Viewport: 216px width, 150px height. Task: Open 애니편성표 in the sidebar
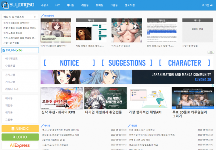(x=12, y=58)
